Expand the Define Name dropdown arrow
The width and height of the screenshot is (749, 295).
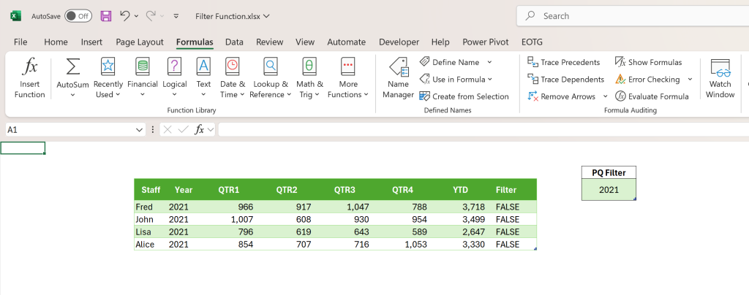pyautogui.click(x=489, y=62)
